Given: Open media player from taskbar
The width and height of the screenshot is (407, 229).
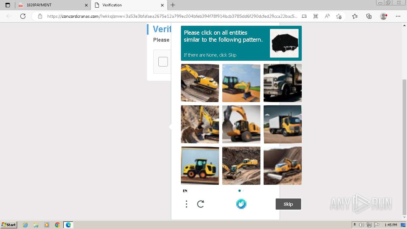Looking at the screenshot, I should [47, 225].
